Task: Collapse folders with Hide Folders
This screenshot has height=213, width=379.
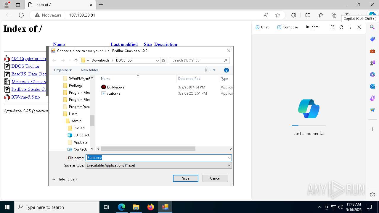Action: (x=65, y=179)
